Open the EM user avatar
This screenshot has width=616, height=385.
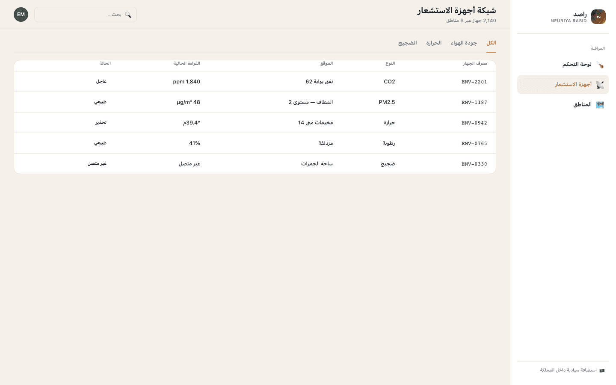[21, 15]
